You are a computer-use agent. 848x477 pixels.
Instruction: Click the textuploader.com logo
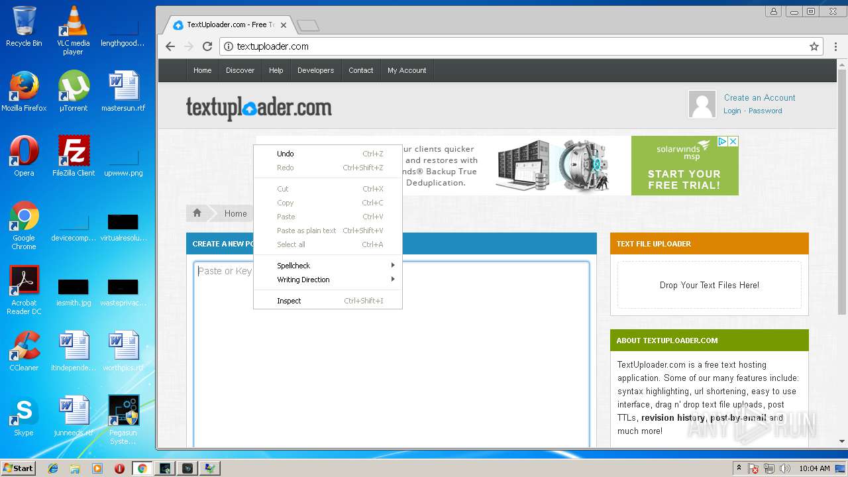point(258,108)
